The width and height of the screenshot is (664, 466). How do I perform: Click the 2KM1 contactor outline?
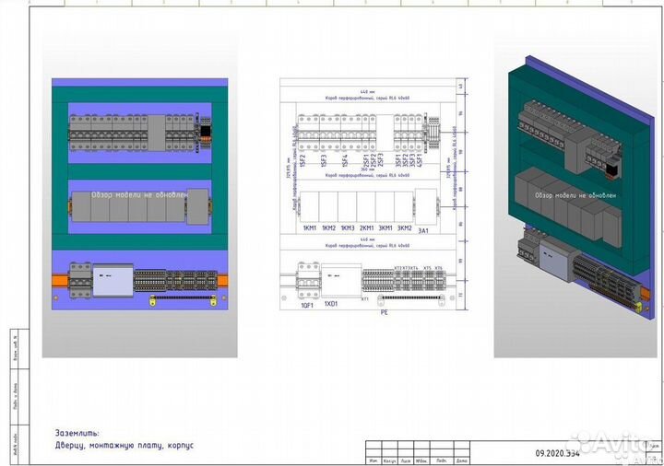coord(365,205)
